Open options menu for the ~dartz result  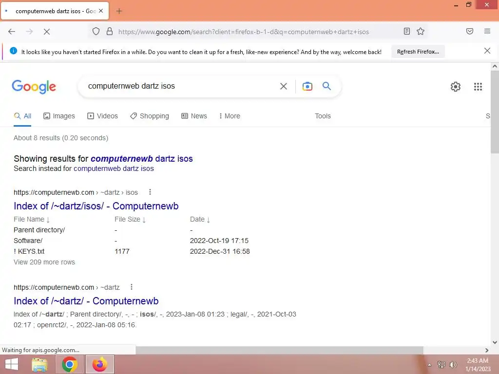(x=132, y=287)
